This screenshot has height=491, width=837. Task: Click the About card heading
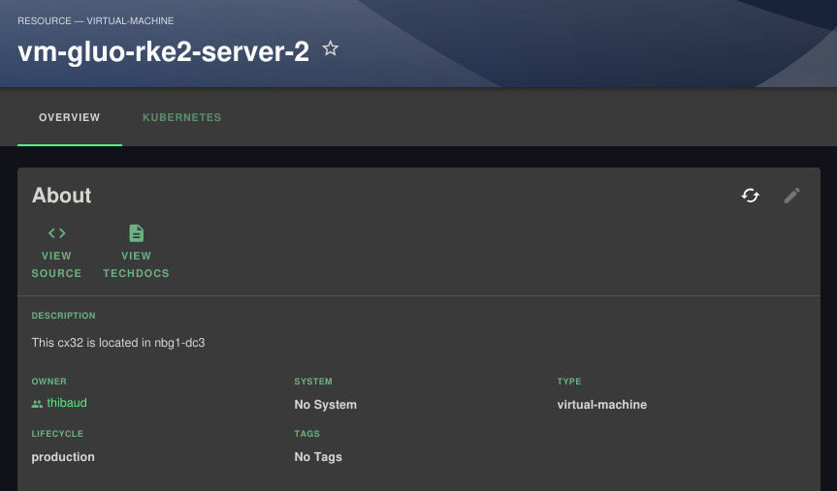click(62, 196)
